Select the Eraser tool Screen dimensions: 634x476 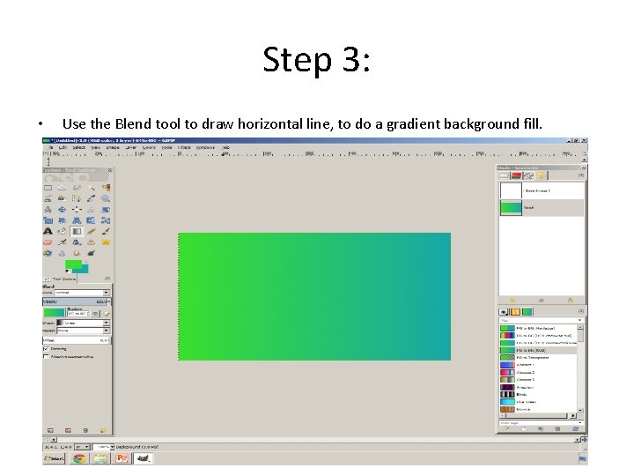tap(48, 242)
